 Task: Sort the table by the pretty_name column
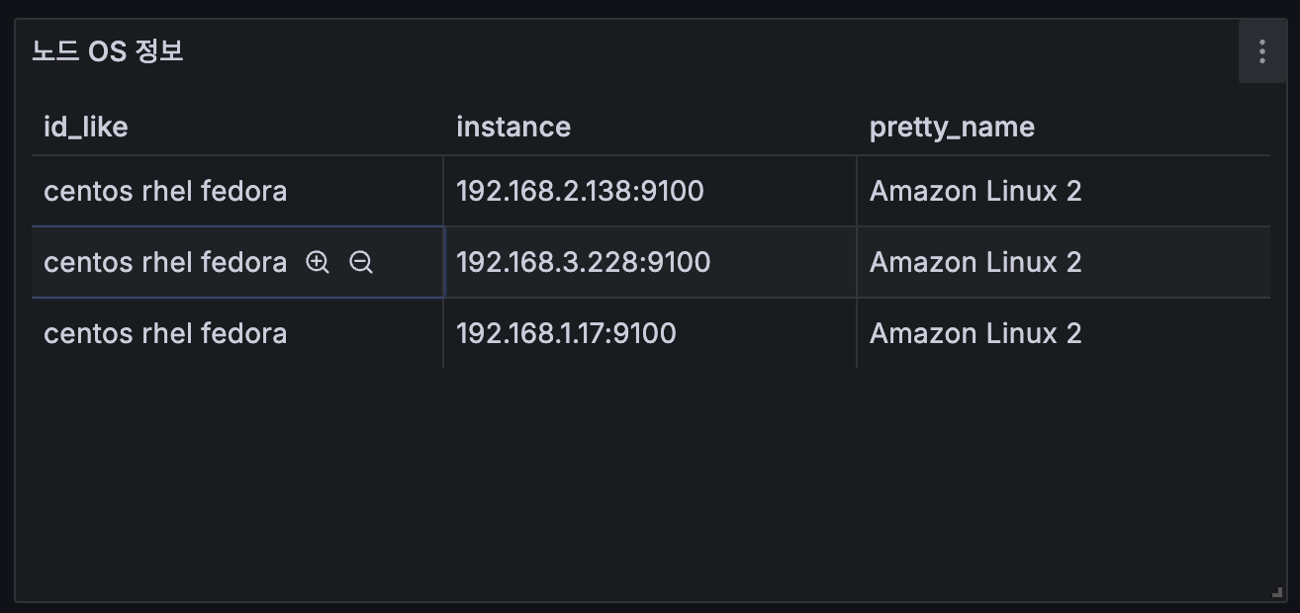tap(952, 127)
